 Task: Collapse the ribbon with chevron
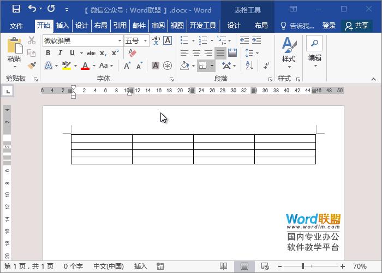[x=373, y=80]
